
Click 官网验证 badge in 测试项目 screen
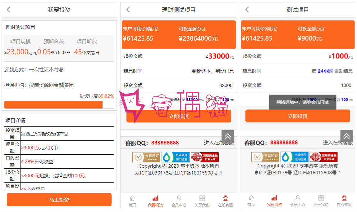265,157
